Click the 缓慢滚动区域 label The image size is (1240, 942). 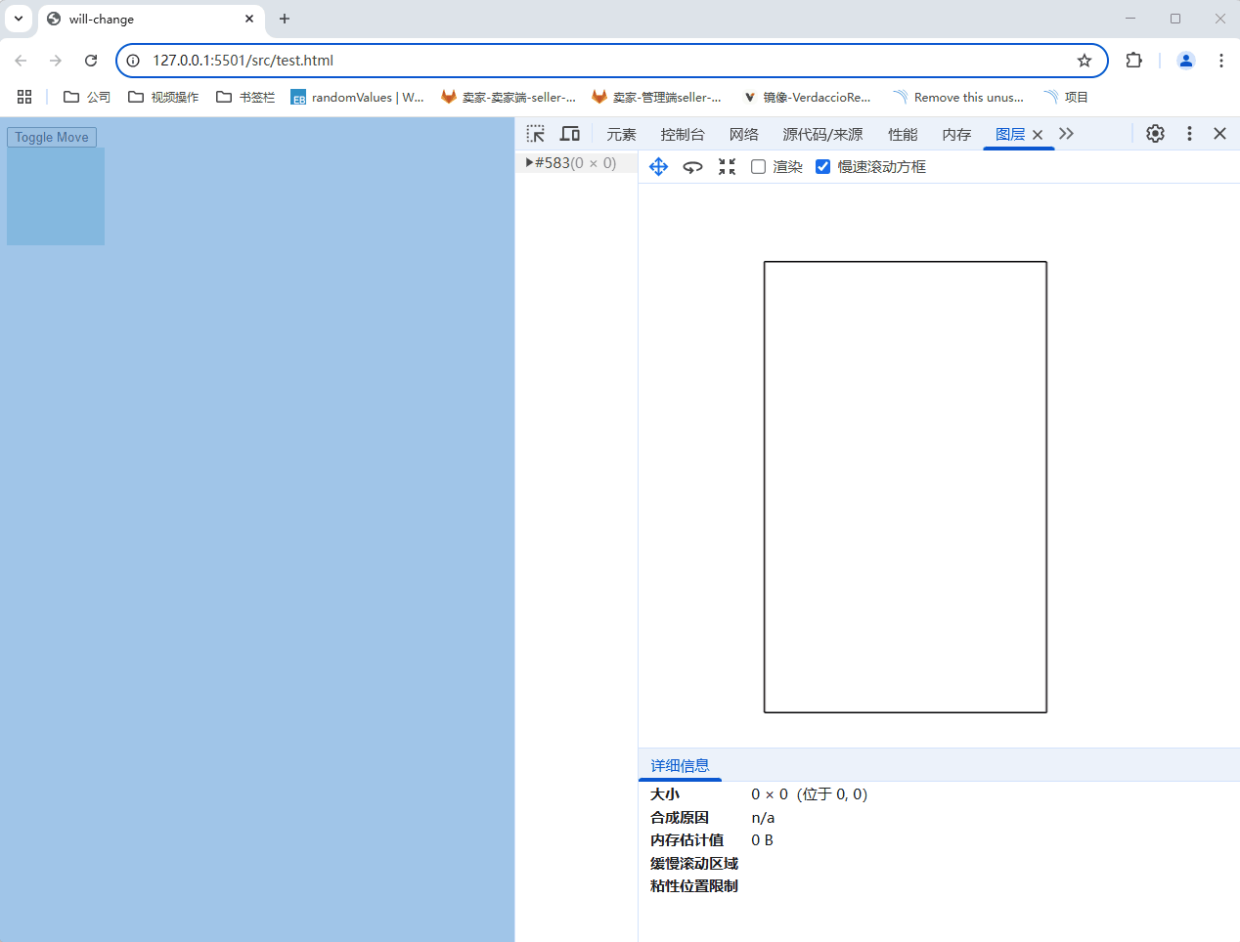tap(694, 863)
